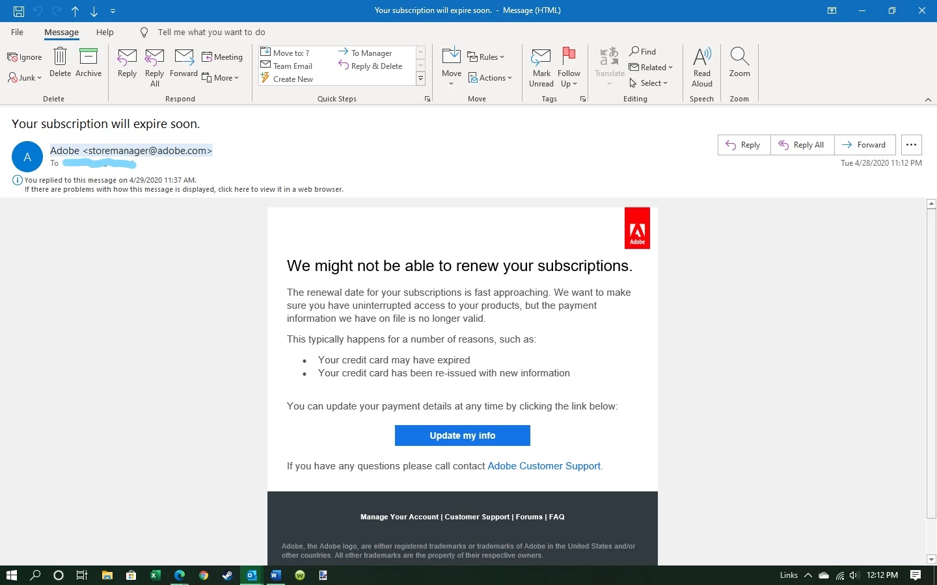
Task: Open Word from the taskbar
Action: [275, 575]
